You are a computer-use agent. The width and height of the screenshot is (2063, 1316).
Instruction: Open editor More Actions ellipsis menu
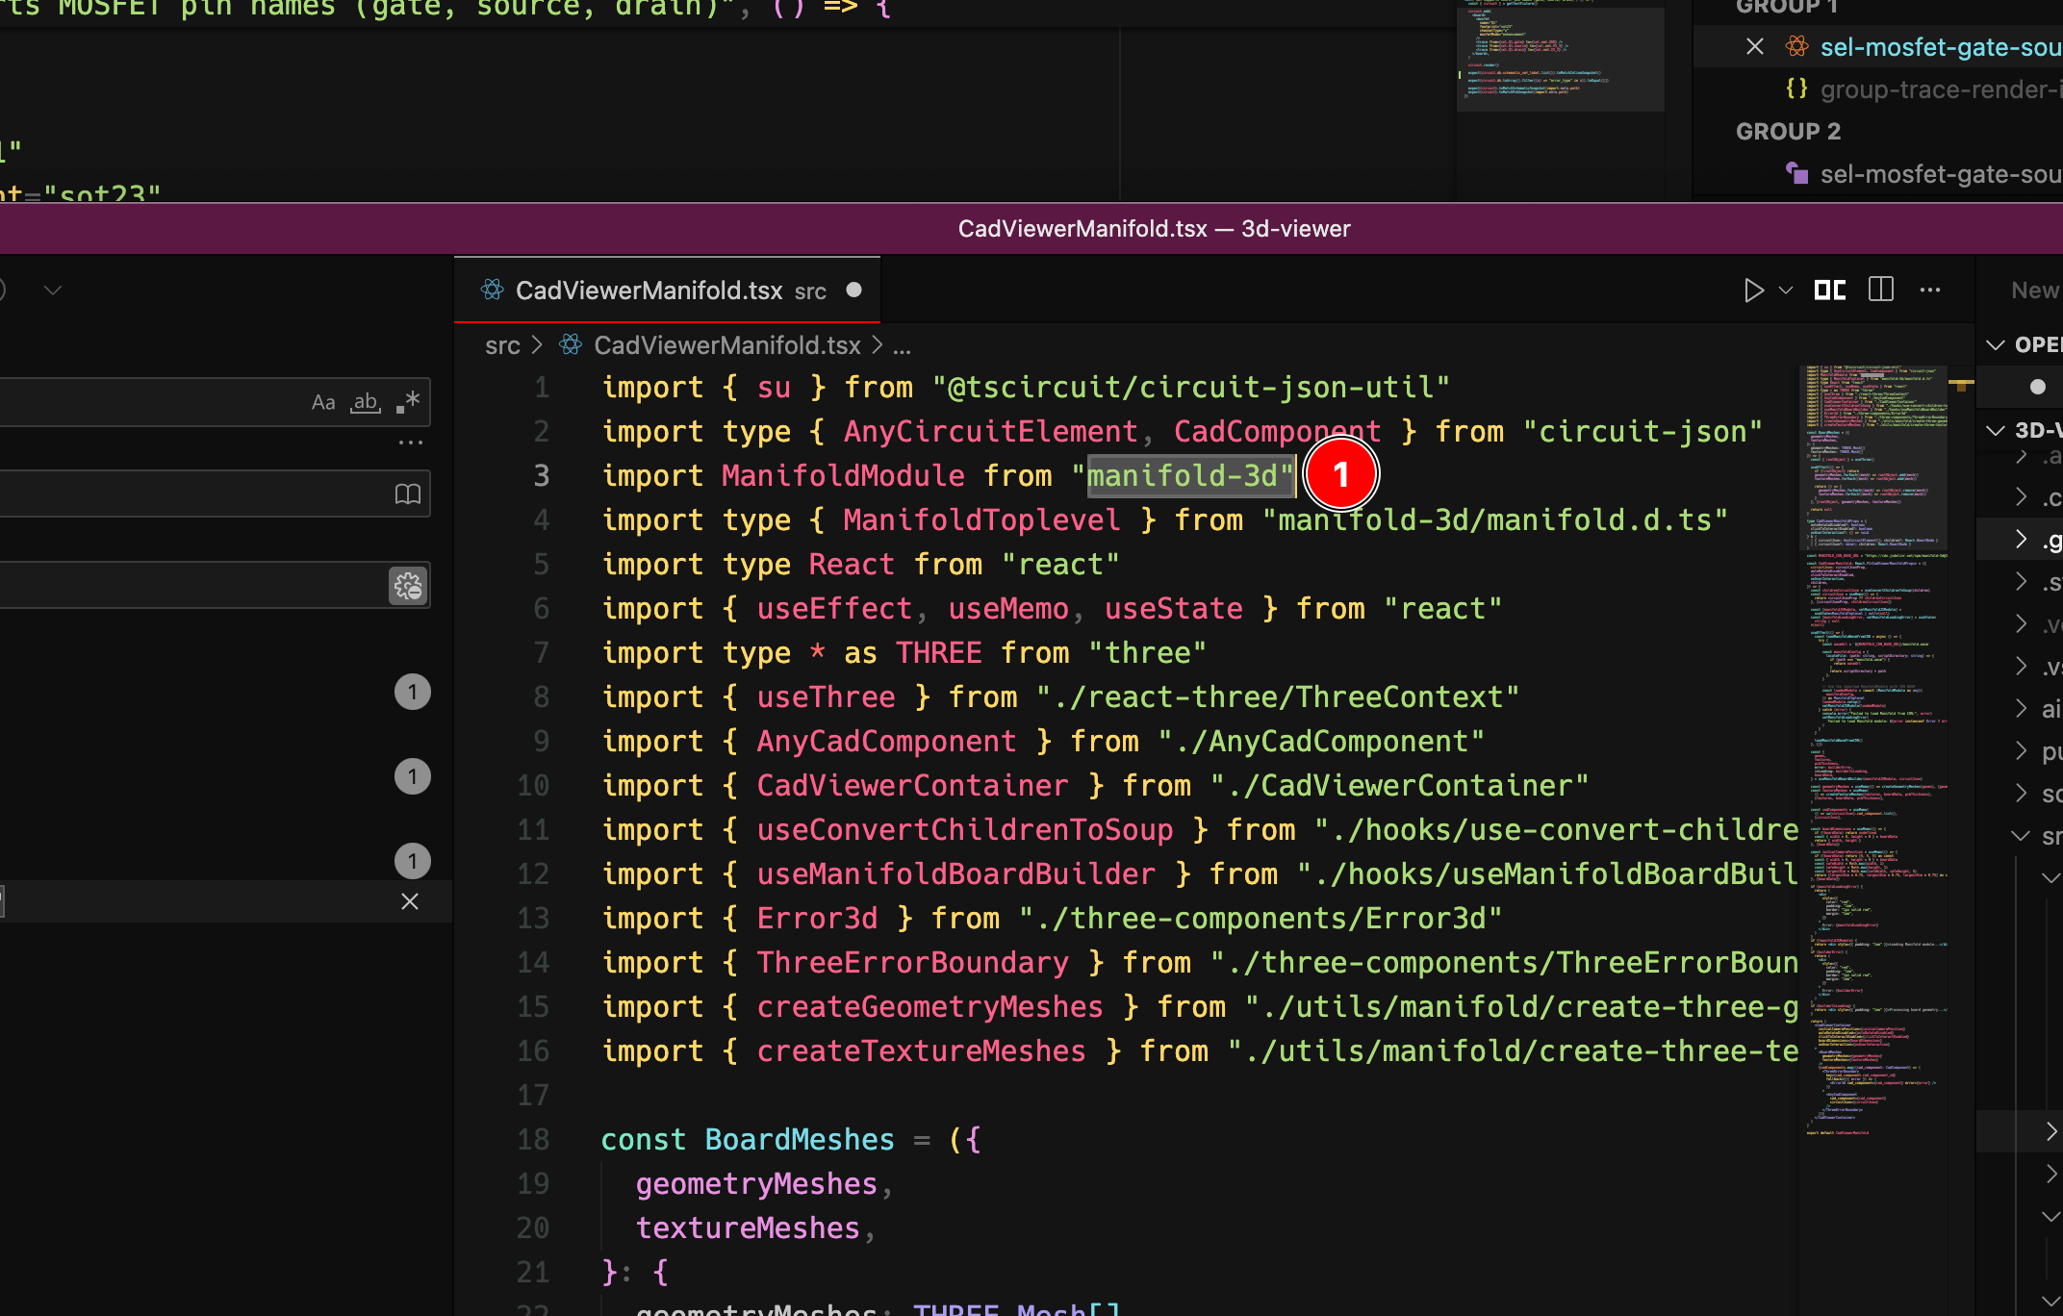(1930, 291)
